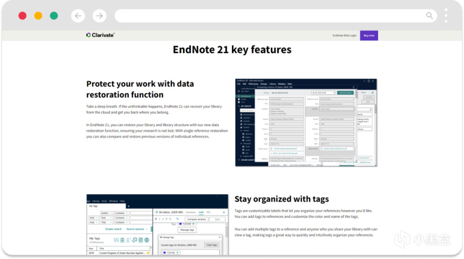Image resolution: width=464 pixels, height=259 pixels.
Task: Switch to Simple search
Action: click(x=113, y=229)
